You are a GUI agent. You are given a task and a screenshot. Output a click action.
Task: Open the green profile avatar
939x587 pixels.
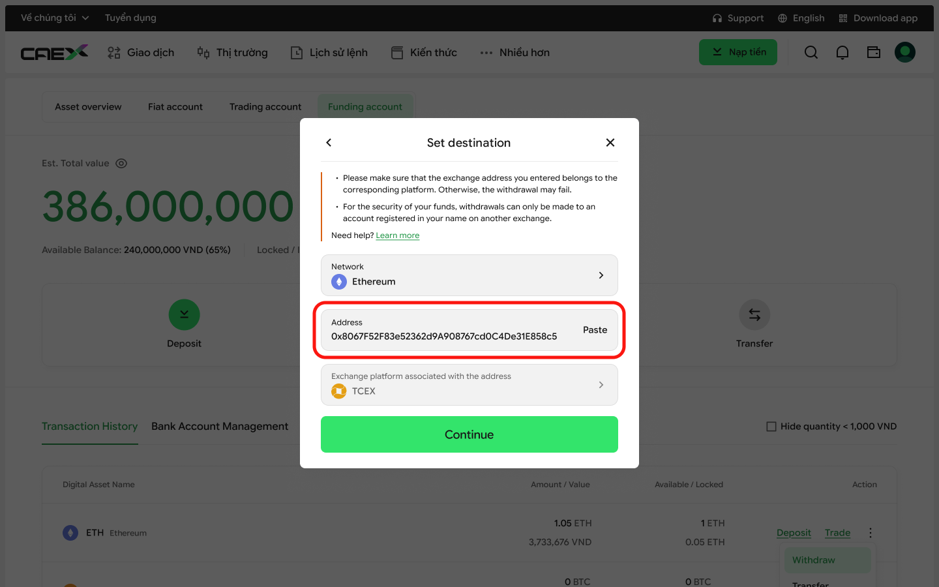point(905,52)
